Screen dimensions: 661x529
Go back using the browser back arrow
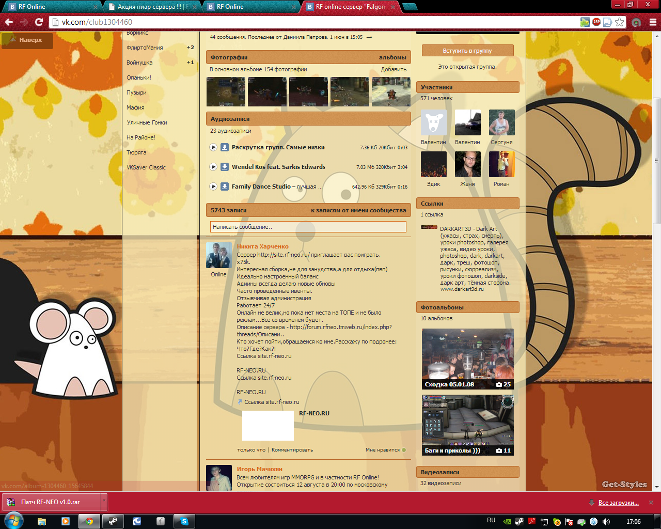(x=9, y=22)
